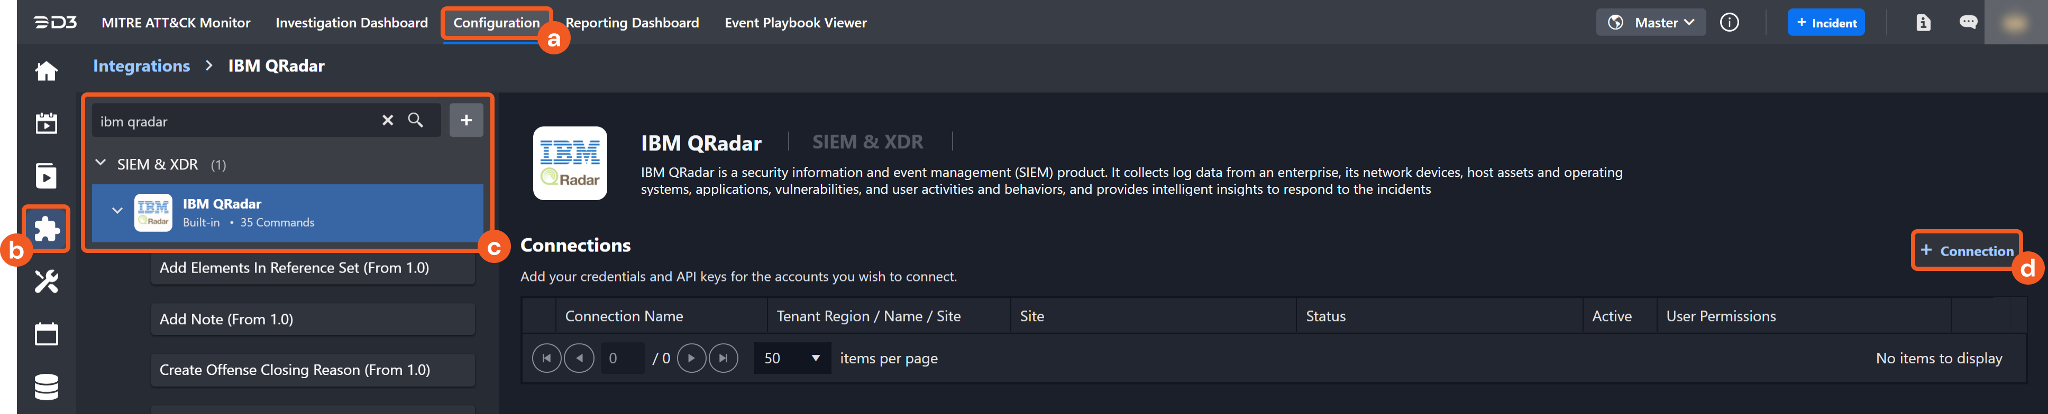Go to Integrations breadcrumb link

pos(142,66)
